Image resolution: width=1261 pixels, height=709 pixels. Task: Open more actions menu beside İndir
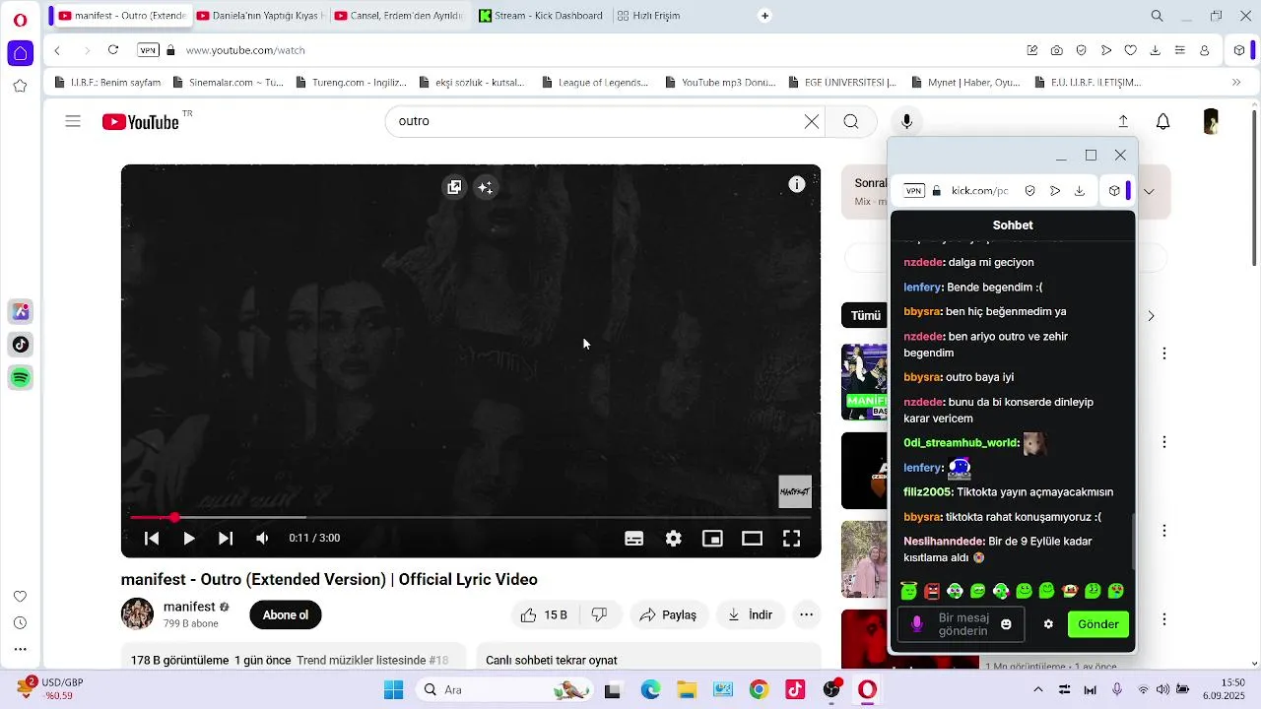pos(807,614)
